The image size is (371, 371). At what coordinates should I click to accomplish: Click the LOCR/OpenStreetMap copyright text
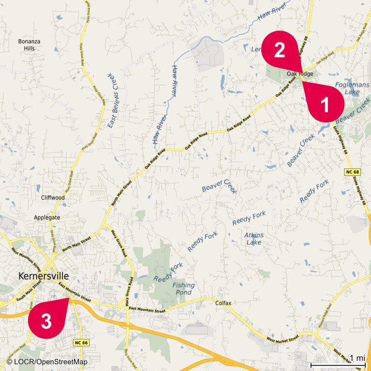[x=47, y=362]
